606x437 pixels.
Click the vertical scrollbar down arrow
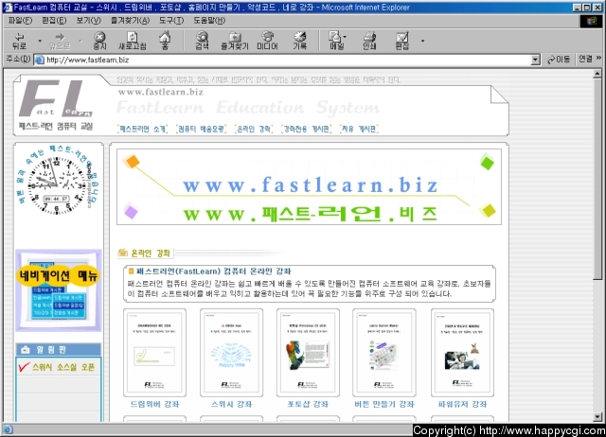[597, 417]
